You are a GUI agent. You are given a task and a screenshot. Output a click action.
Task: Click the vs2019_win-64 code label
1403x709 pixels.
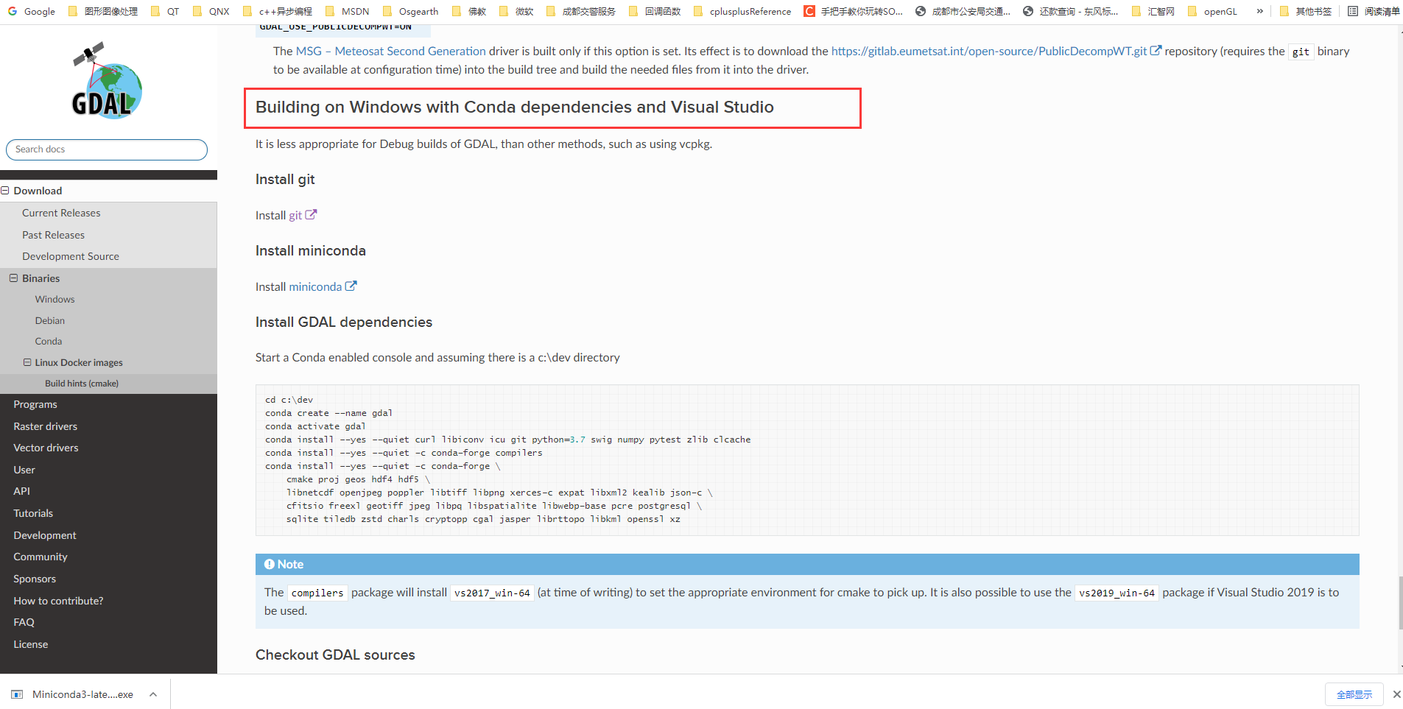(x=1117, y=593)
